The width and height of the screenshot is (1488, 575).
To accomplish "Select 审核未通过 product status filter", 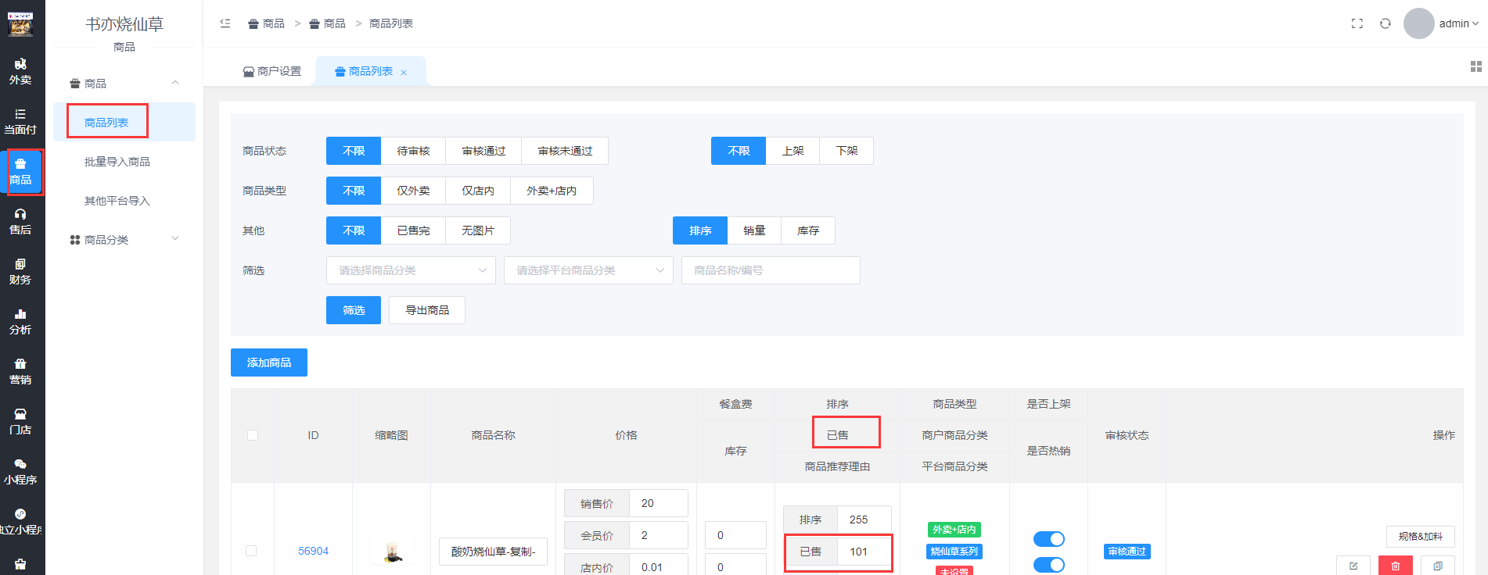I will pos(565,151).
